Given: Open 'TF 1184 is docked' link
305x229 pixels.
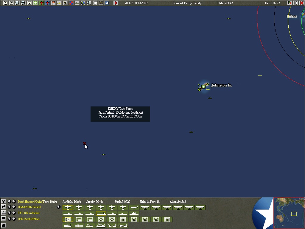Looking at the screenshot, I should click(x=29, y=213).
